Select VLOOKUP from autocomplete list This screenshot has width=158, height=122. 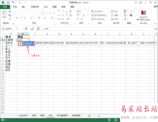tap(26, 44)
